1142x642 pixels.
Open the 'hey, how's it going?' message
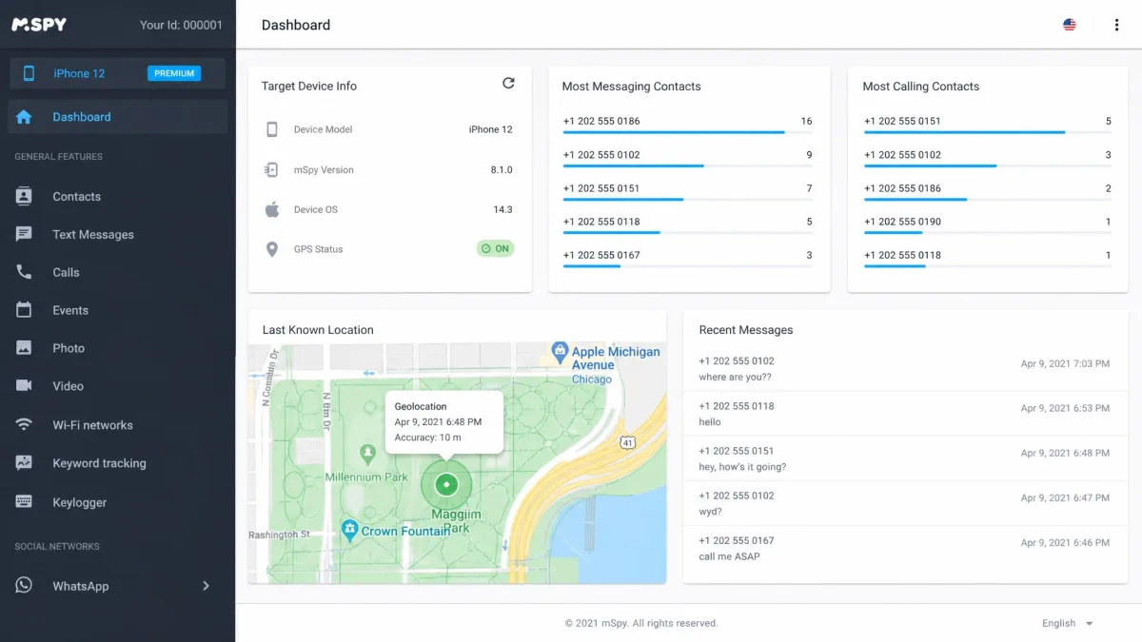coord(905,458)
